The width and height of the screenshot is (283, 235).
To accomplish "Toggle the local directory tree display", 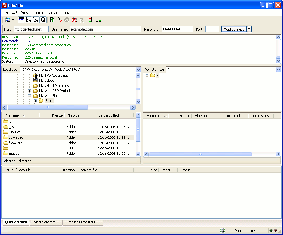I will coord(29,20).
